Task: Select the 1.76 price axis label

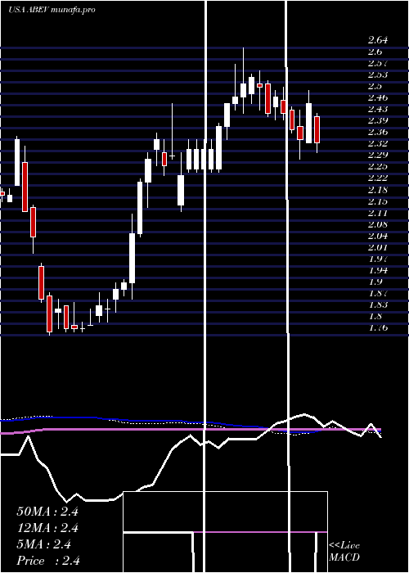Action: (378, 327)
